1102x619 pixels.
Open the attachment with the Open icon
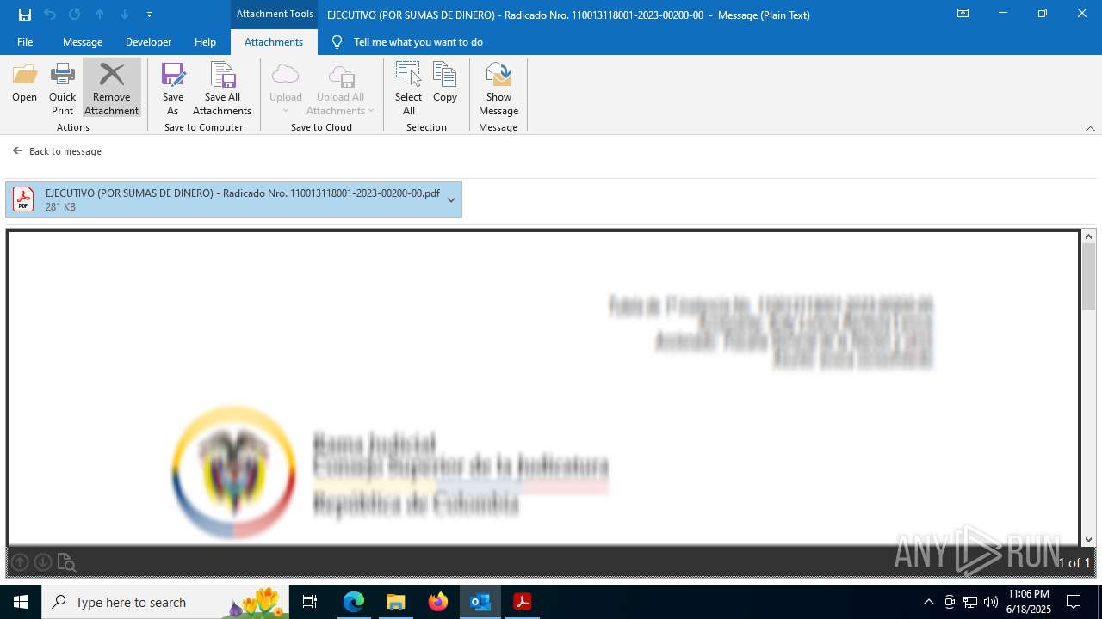tap(24, 83)
